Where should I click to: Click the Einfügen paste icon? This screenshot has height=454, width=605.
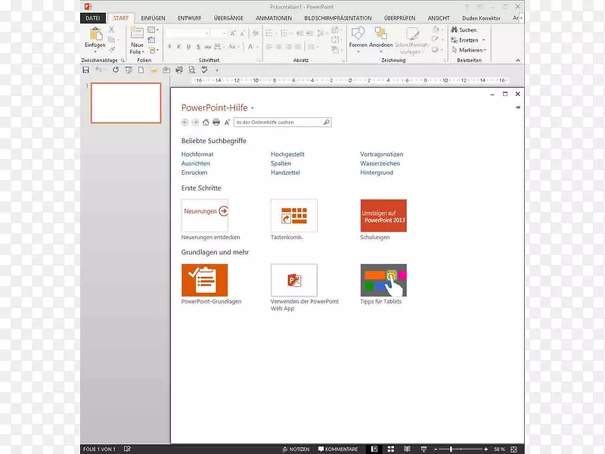point(95,34)
